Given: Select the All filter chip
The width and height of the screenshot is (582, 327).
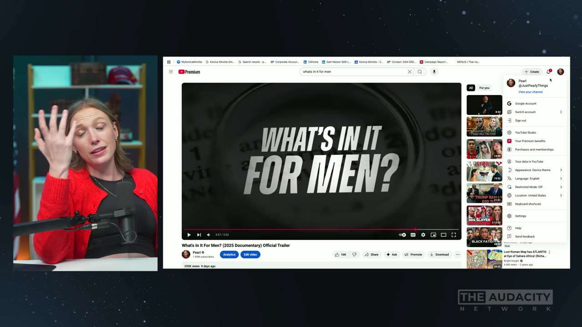Looking at the screenshot, I should coord(471,88).
